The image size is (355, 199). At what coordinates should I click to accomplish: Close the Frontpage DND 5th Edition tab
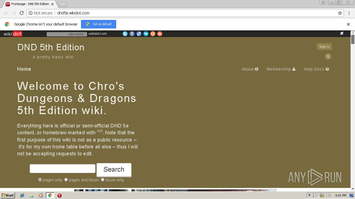[52, 4]
